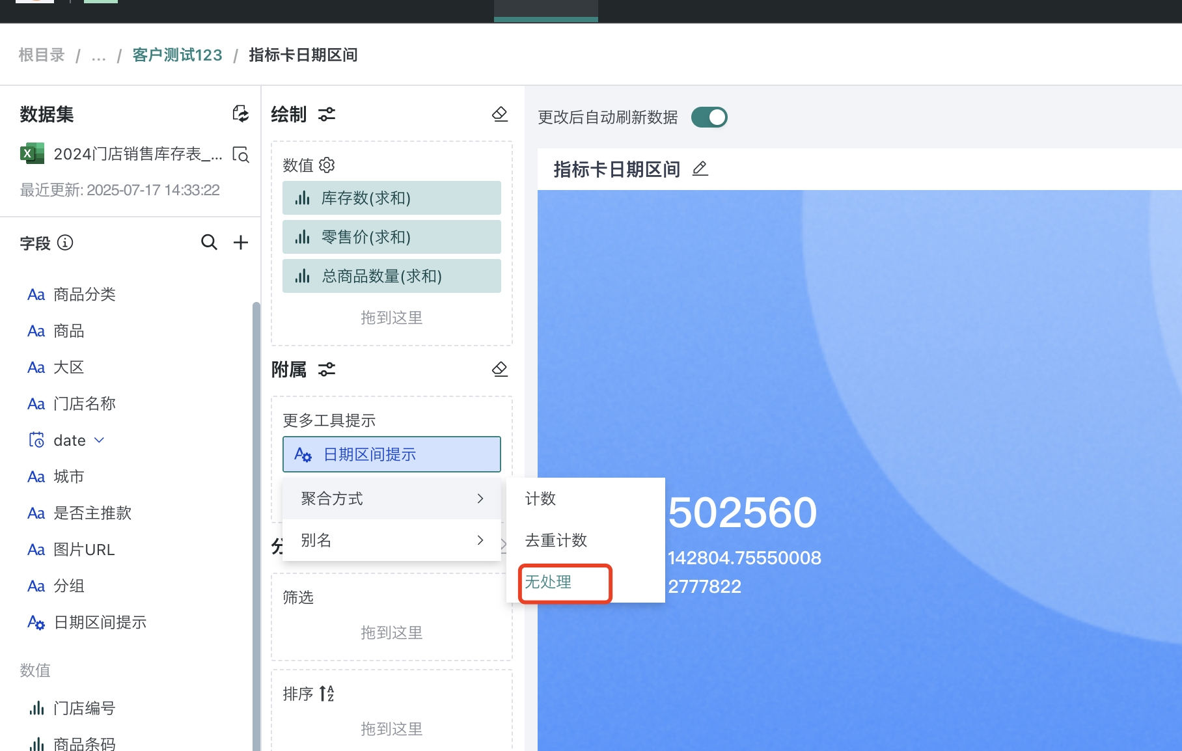Go to 根目录 breadcrumb
The height and width of the screenshot is (751, 1182).
point(42,55)
